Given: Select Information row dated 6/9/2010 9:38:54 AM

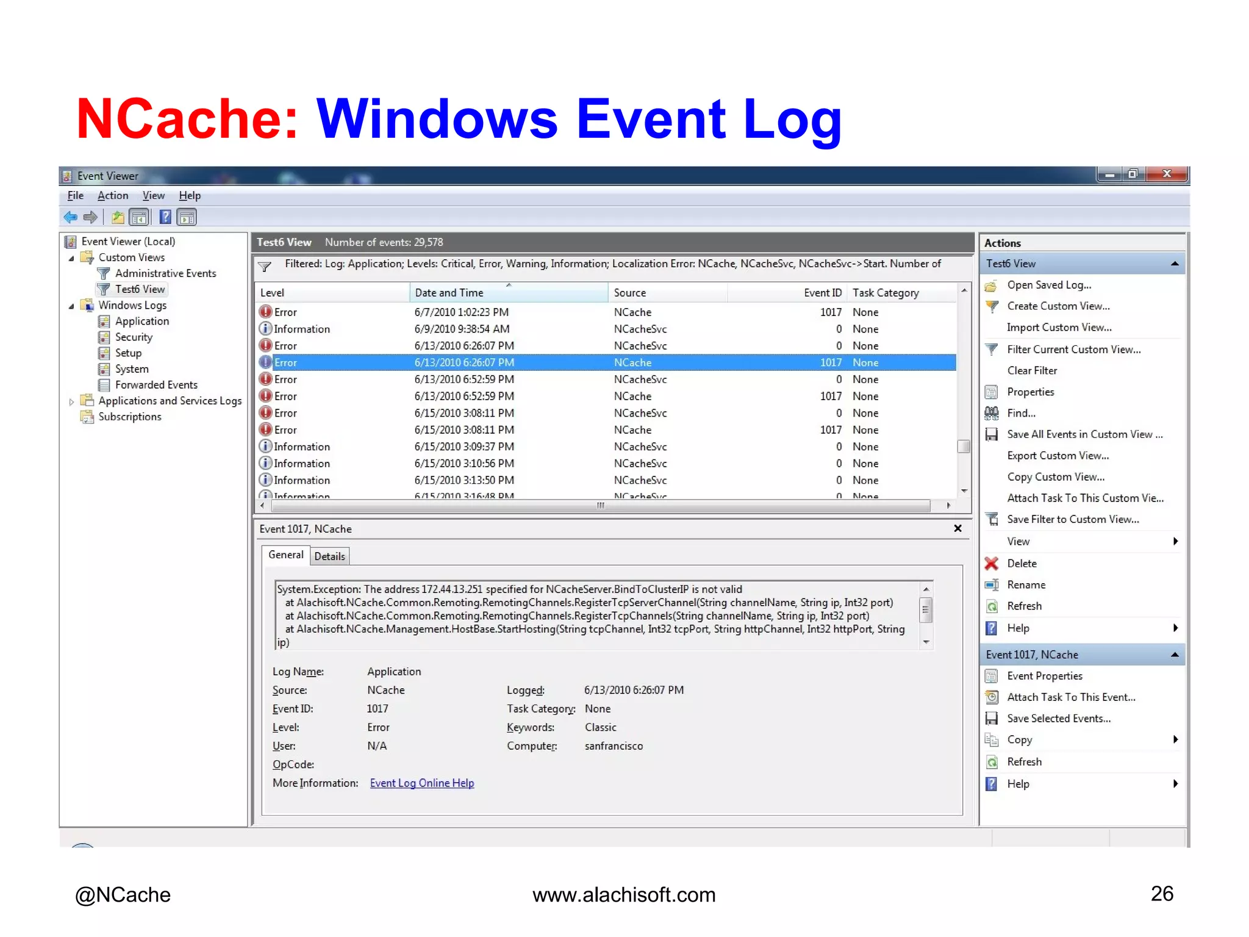Looking at the screenshot, I should click(606, 329).
